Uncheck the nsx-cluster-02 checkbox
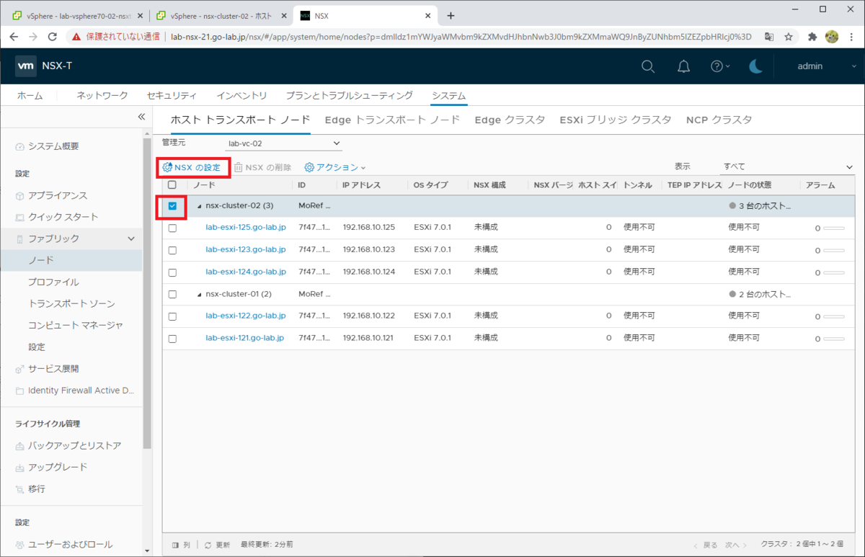 point(172,206)
